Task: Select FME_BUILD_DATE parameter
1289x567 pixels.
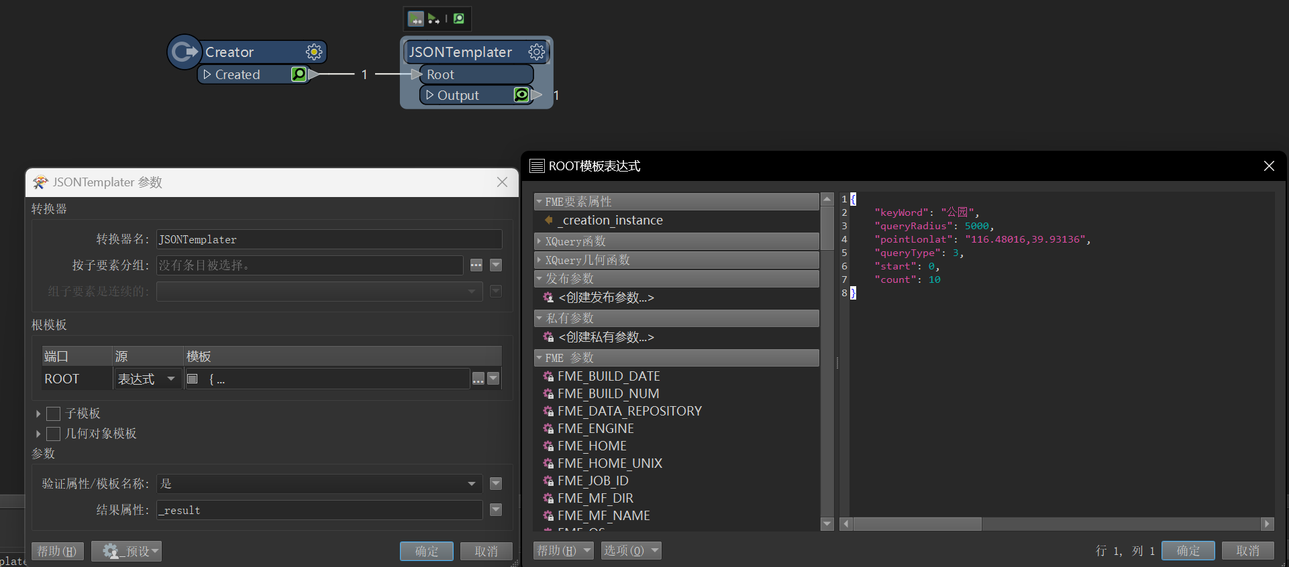Action: click(609, 376)
